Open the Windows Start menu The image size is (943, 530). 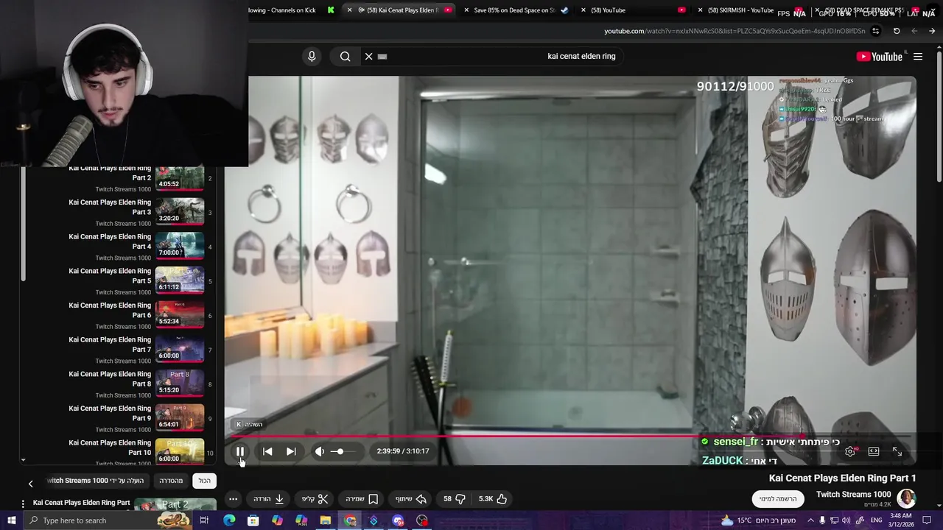(11, 520)
